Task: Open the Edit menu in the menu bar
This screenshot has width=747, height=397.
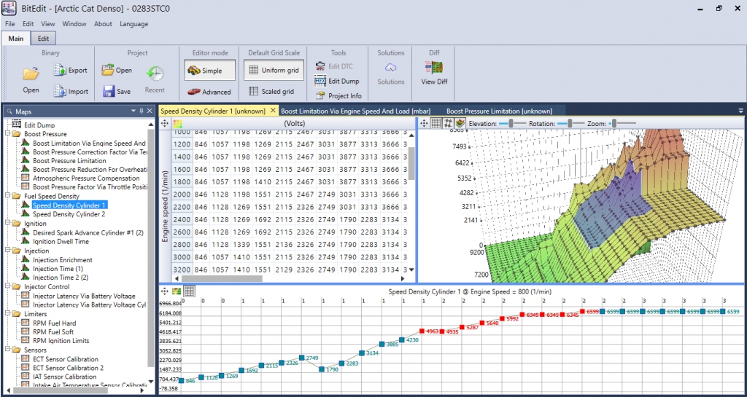Action: coord(28,24)
